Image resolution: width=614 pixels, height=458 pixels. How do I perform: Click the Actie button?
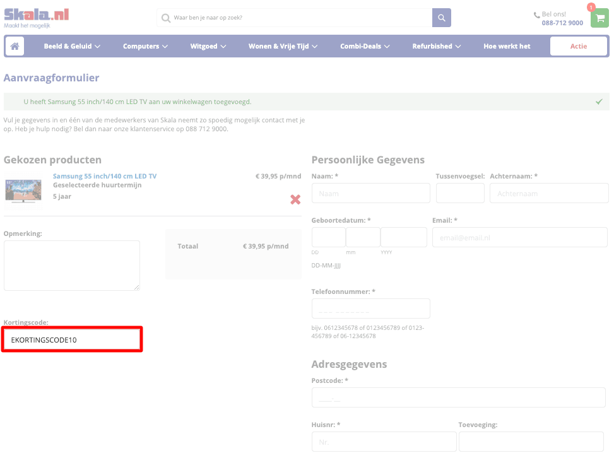[x=579, y=46]
